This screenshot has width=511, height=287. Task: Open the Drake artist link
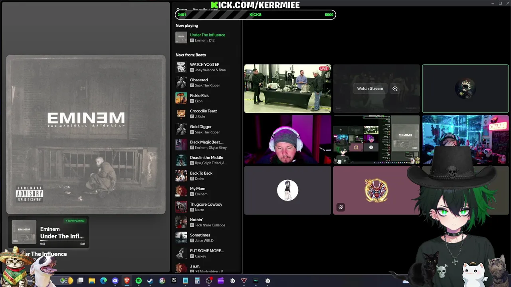click(199, 179)
